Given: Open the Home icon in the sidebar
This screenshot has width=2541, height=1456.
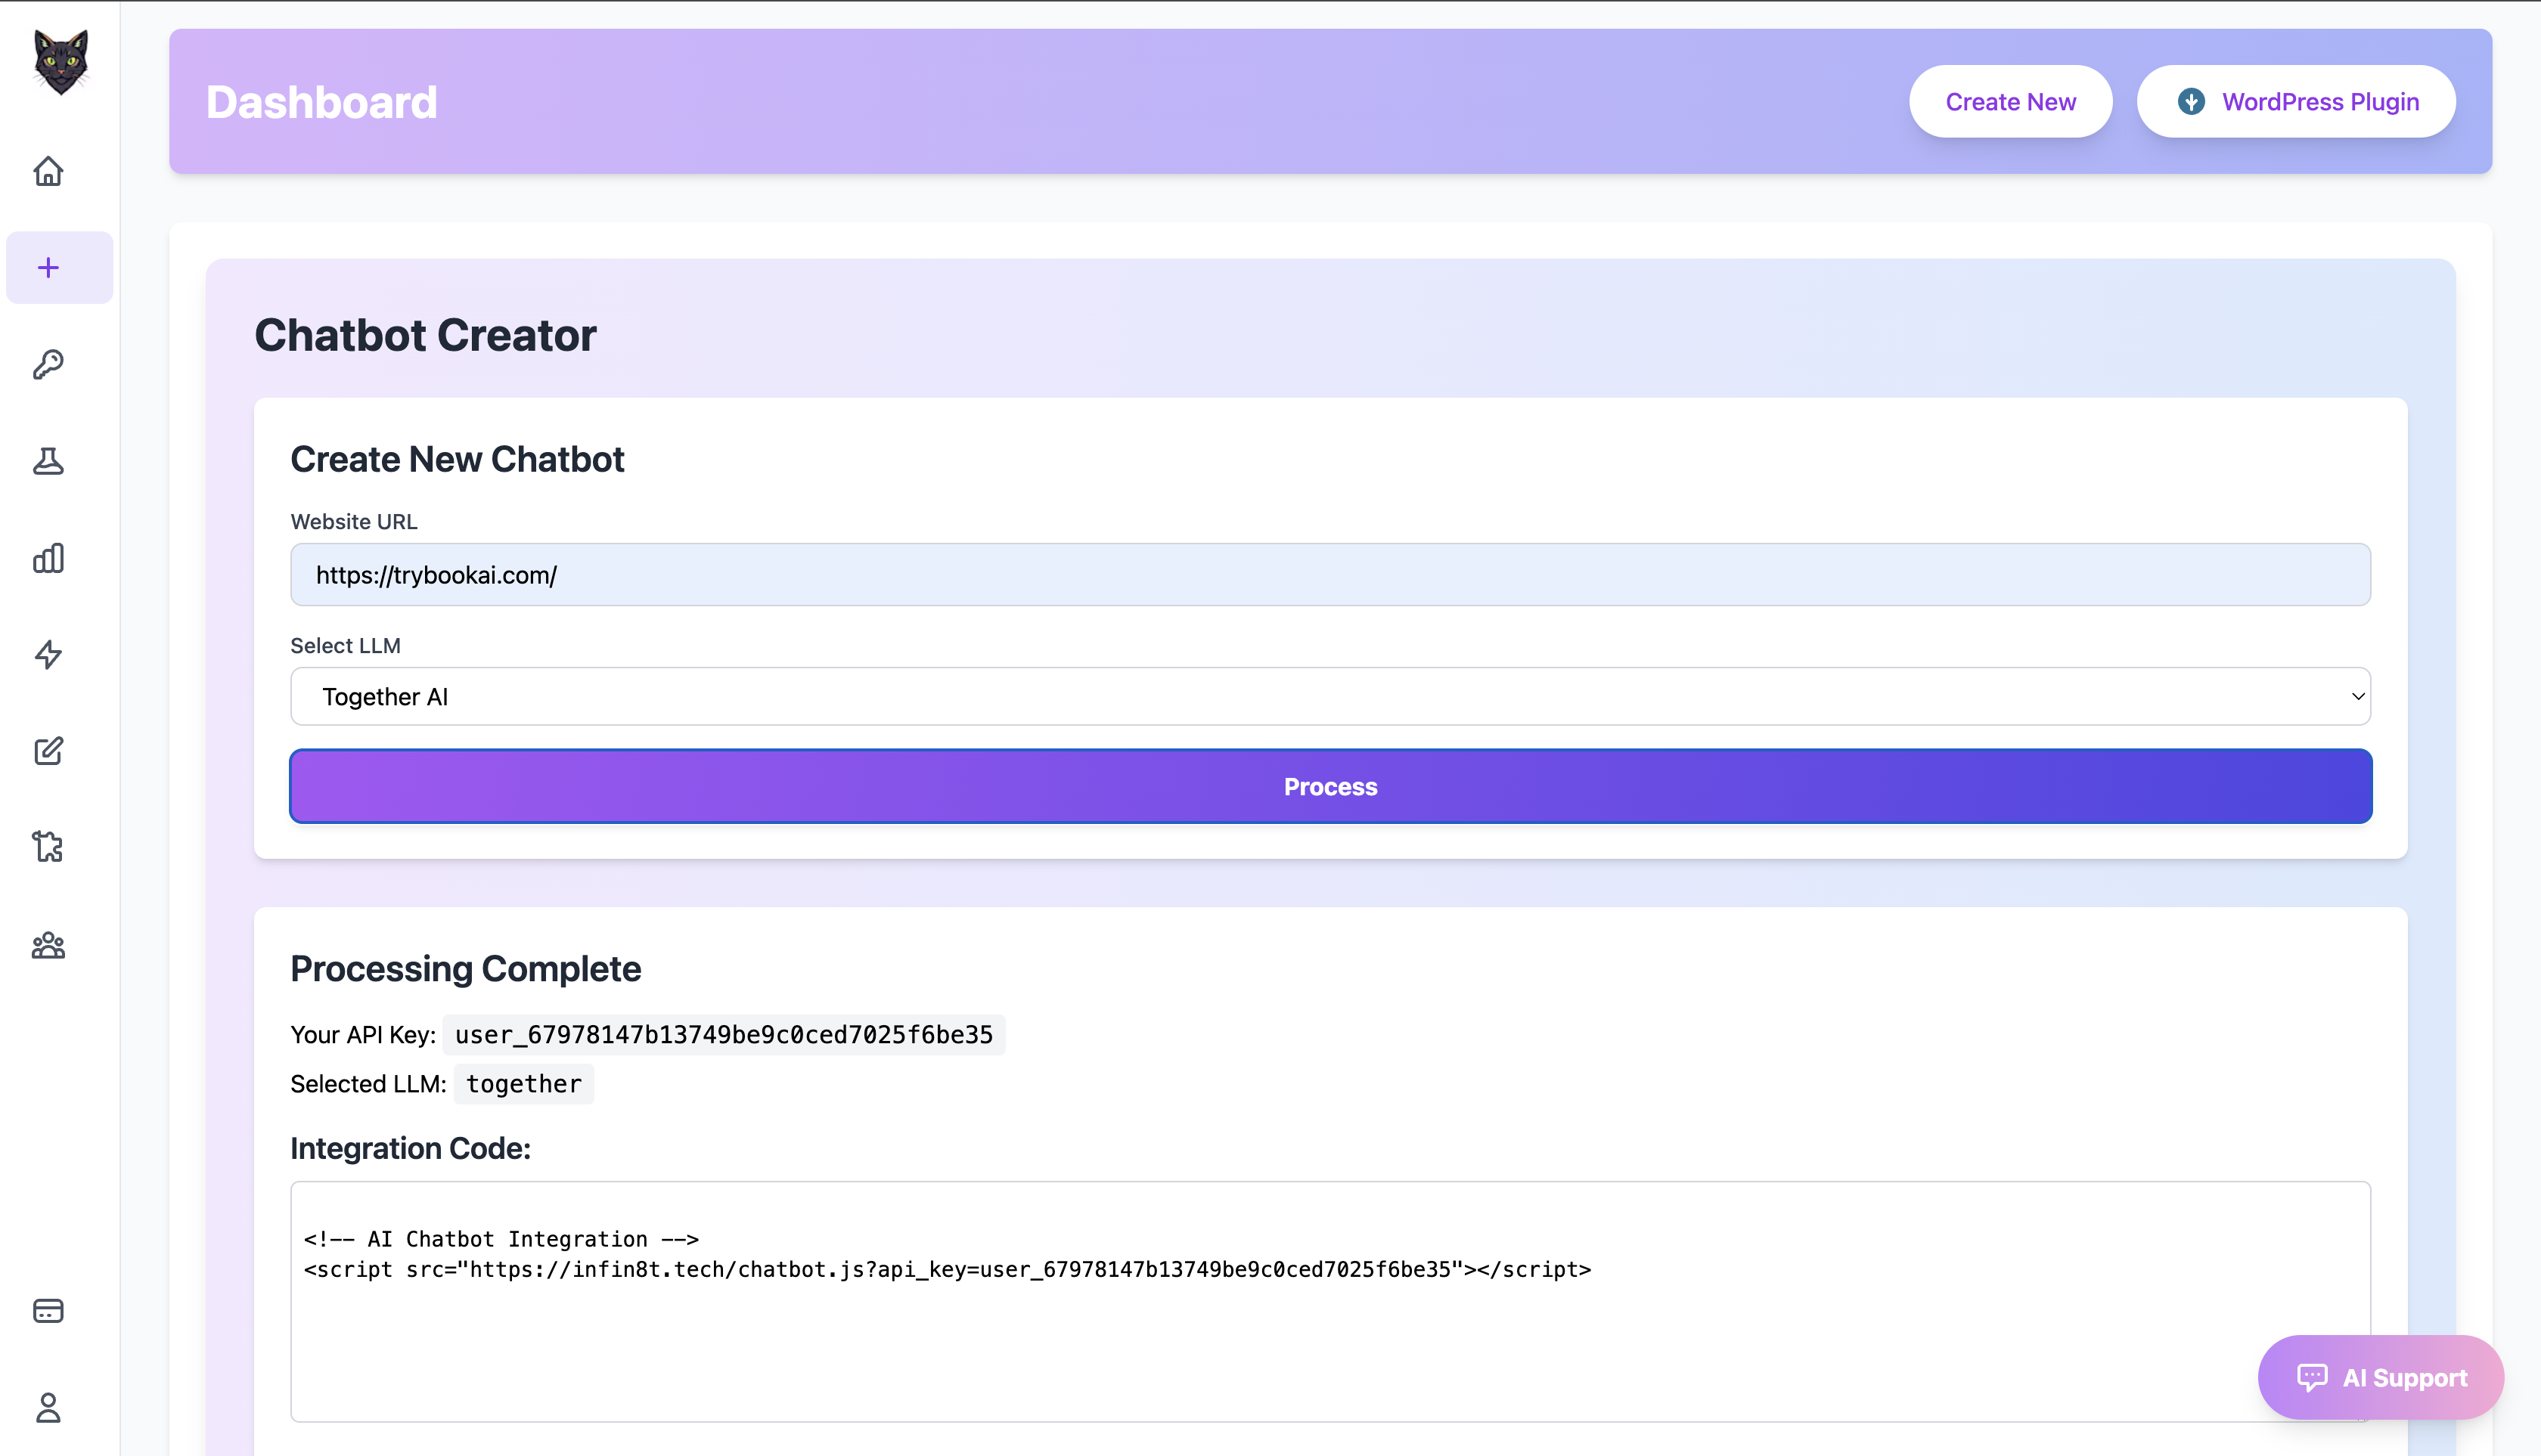Looking at the screenshot, I should point(48,171).
